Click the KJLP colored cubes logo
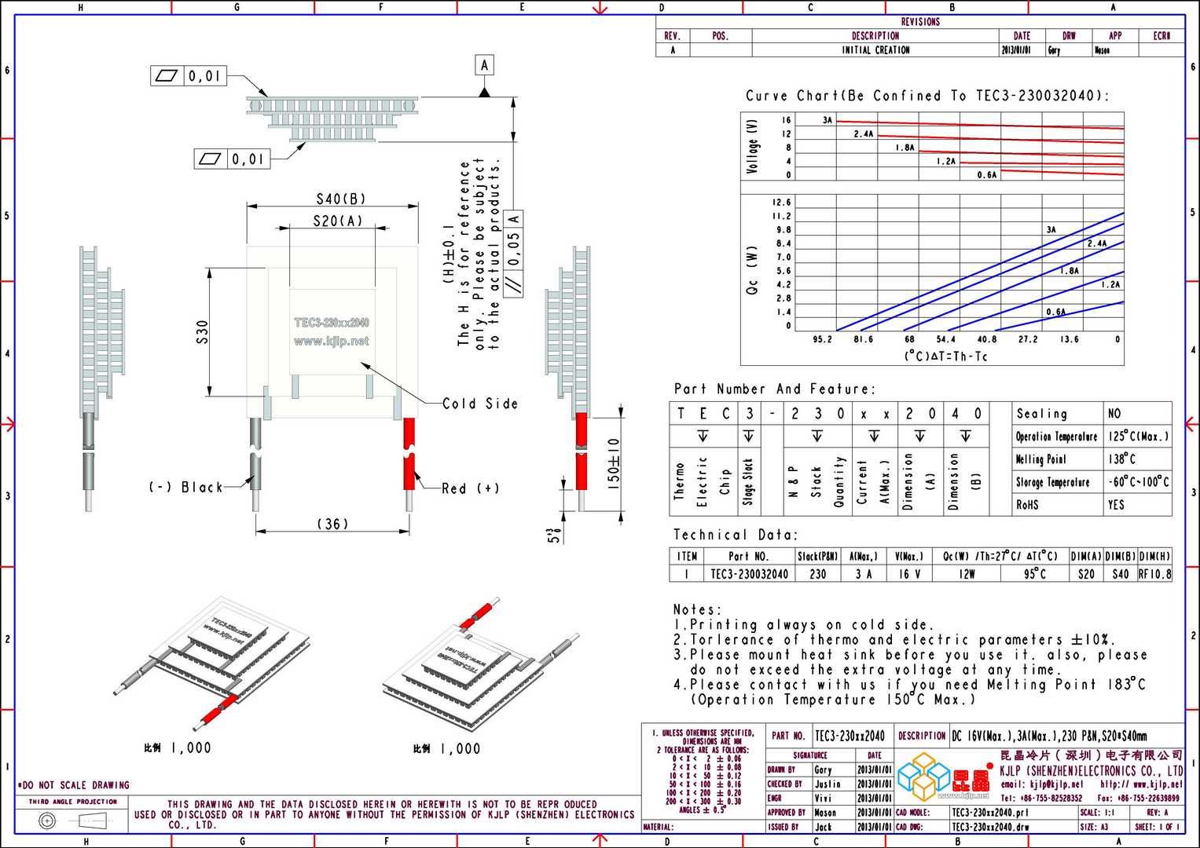Image resolution: width=1200 pixels, height=848 pixels. tap(925, 776)
